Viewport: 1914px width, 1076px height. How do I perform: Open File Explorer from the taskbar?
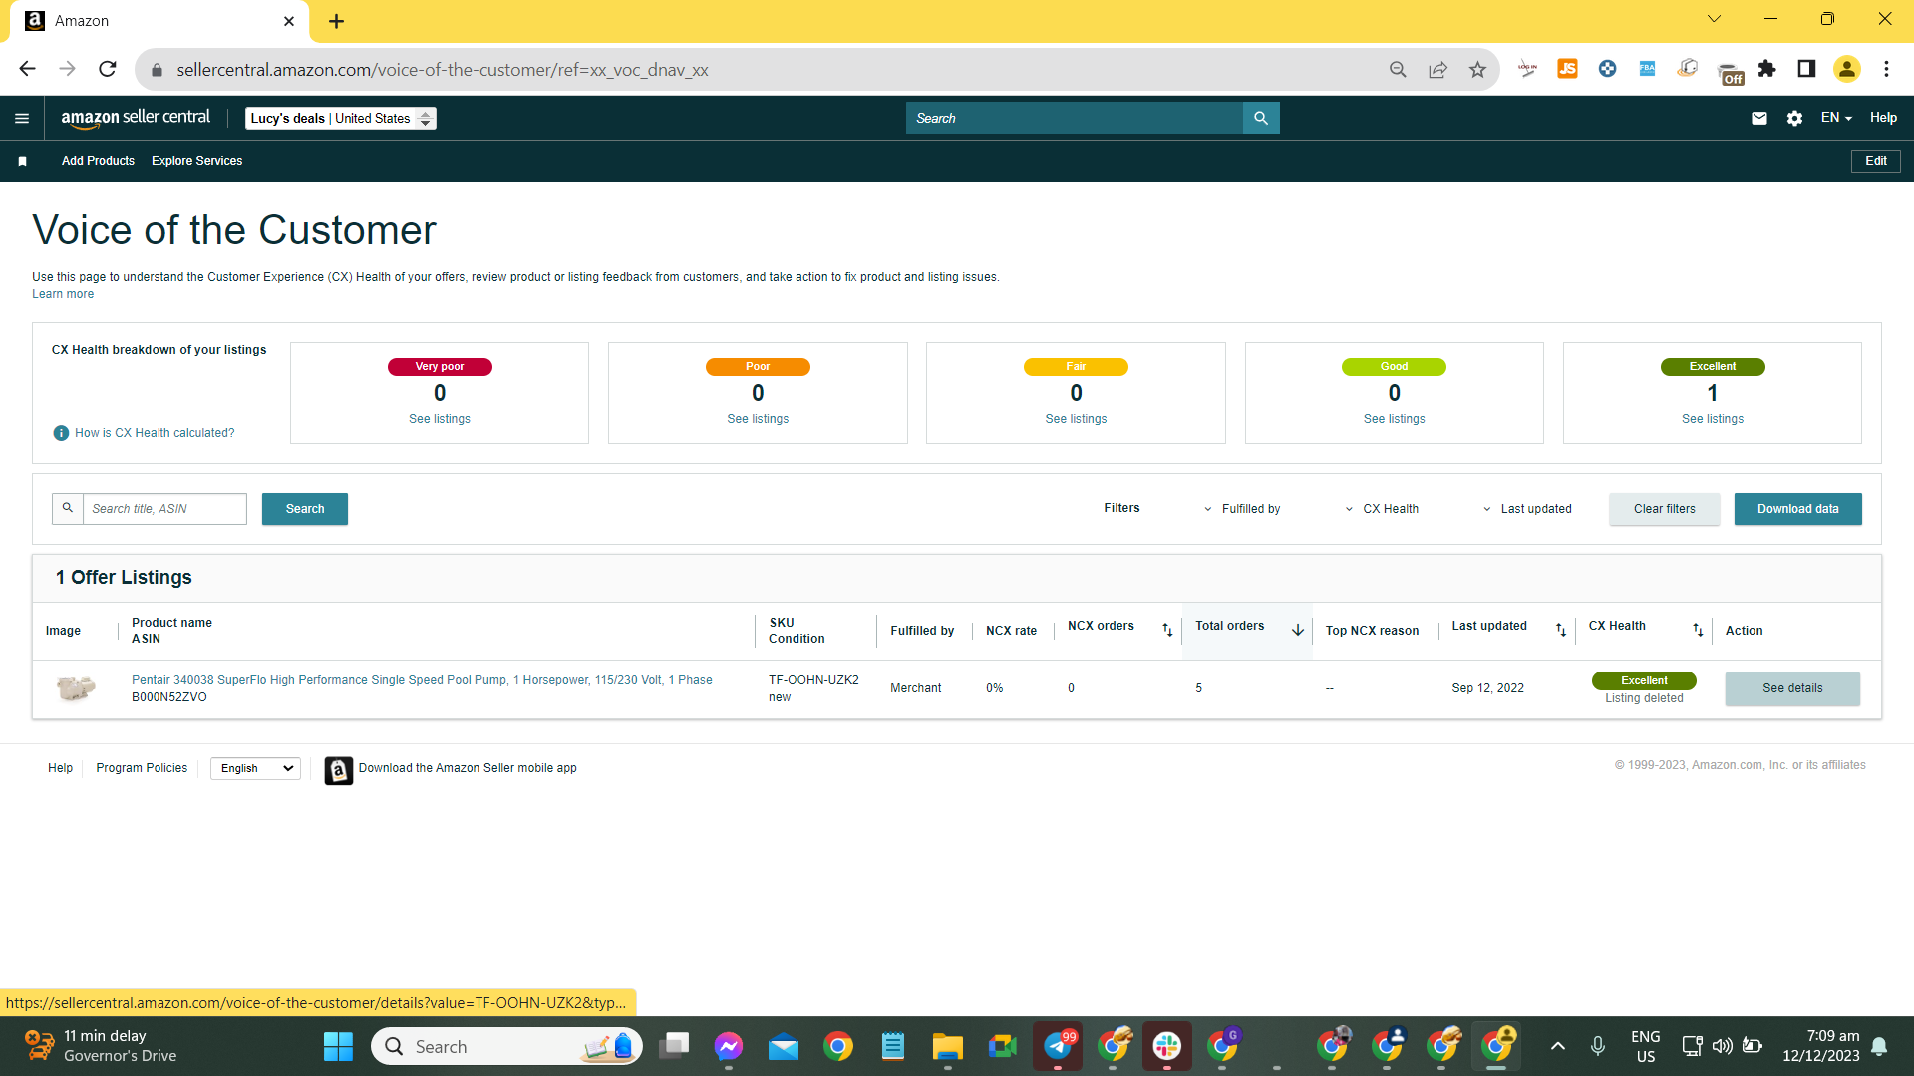pos(947,1046)
